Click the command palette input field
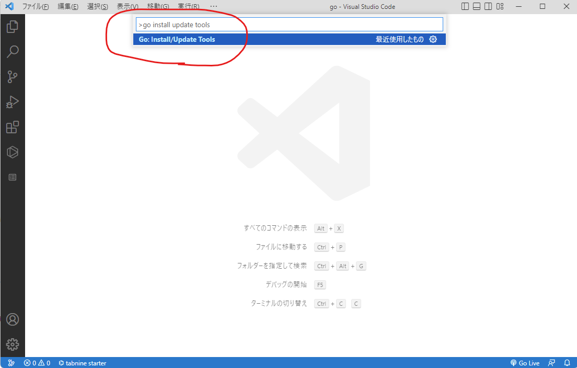The width and height of the screenshot is (577, 368). [x=289, y=25]
